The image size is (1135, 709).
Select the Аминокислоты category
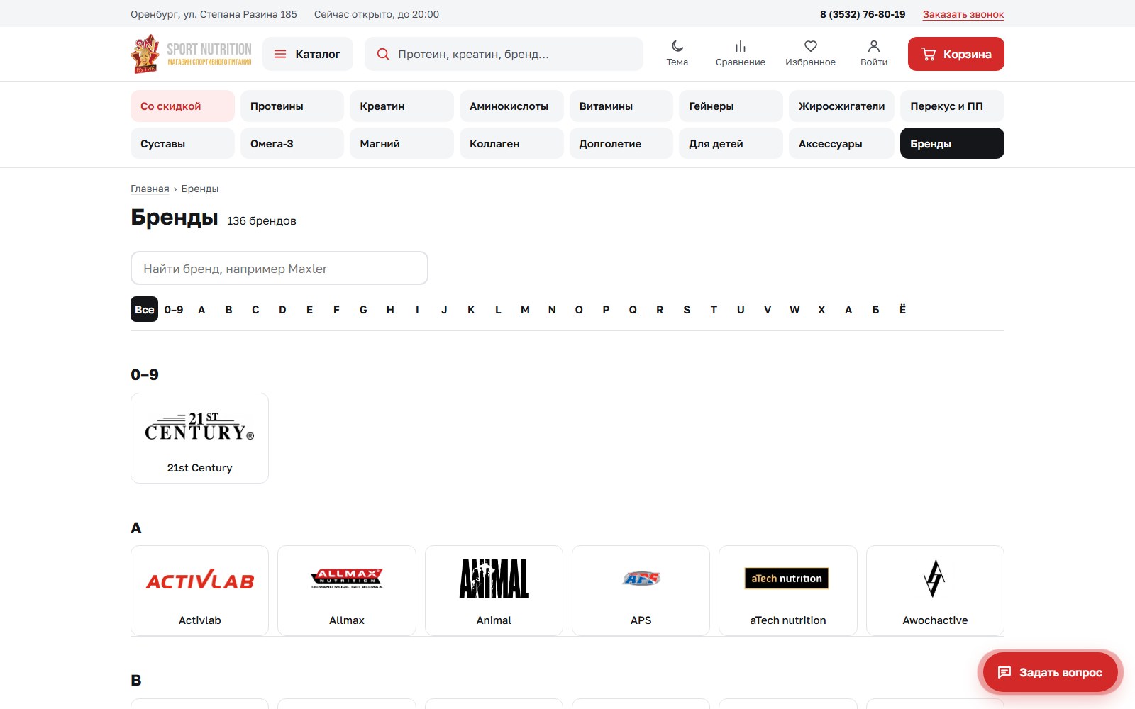(511, 106)
